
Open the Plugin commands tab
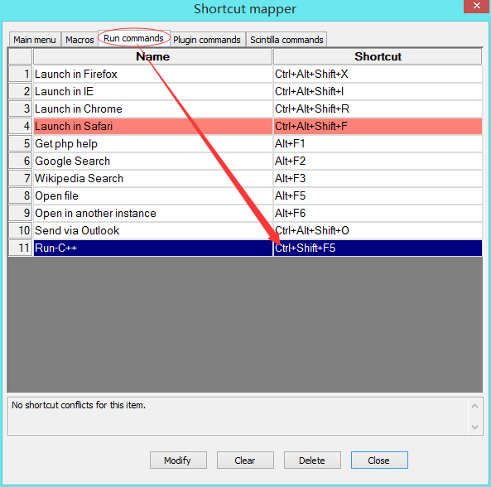[207, 40]
